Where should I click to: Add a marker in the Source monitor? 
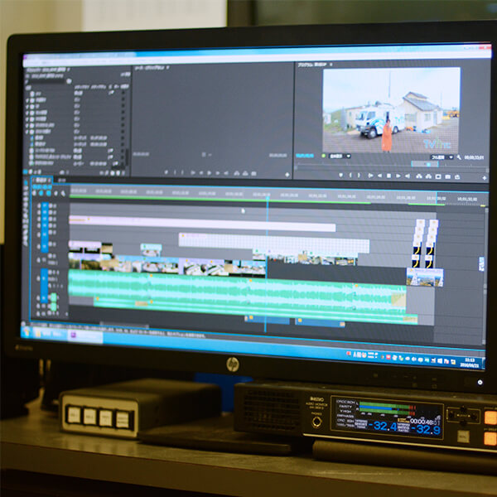(x=166, y=172)
